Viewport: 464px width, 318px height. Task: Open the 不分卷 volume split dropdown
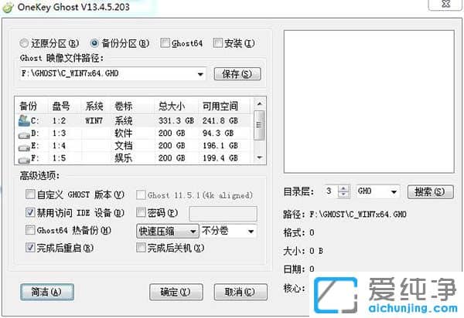(251, 231)
